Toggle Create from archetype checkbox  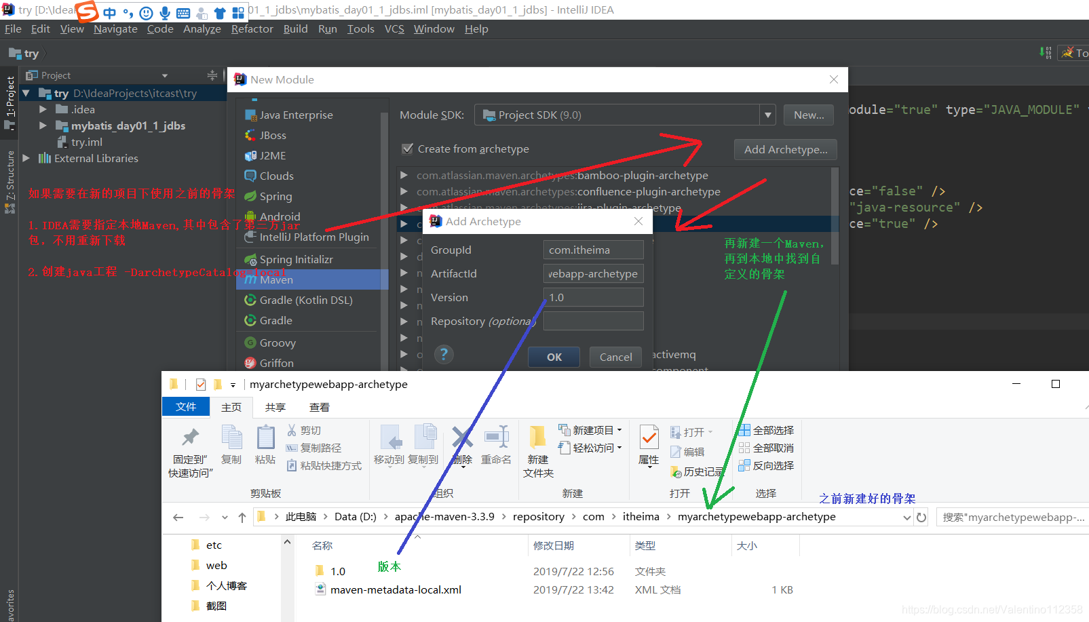[408, 149]
